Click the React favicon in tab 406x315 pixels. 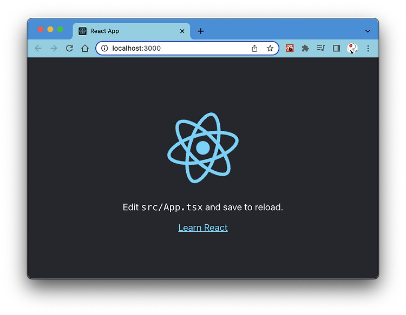pyautogui.click(x=83, y=31)
